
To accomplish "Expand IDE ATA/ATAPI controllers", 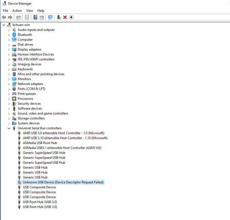I will tap(9, 59).
